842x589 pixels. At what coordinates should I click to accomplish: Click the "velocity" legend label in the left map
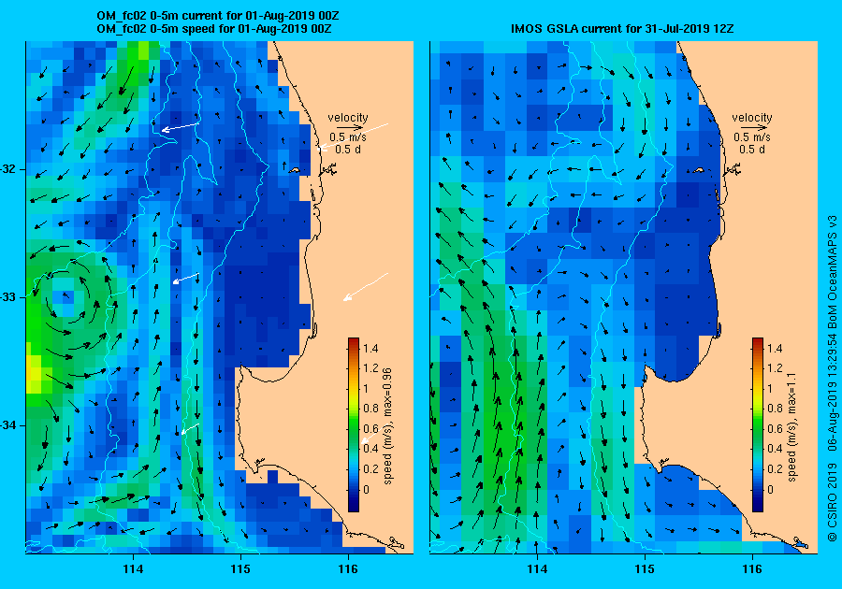348,118
